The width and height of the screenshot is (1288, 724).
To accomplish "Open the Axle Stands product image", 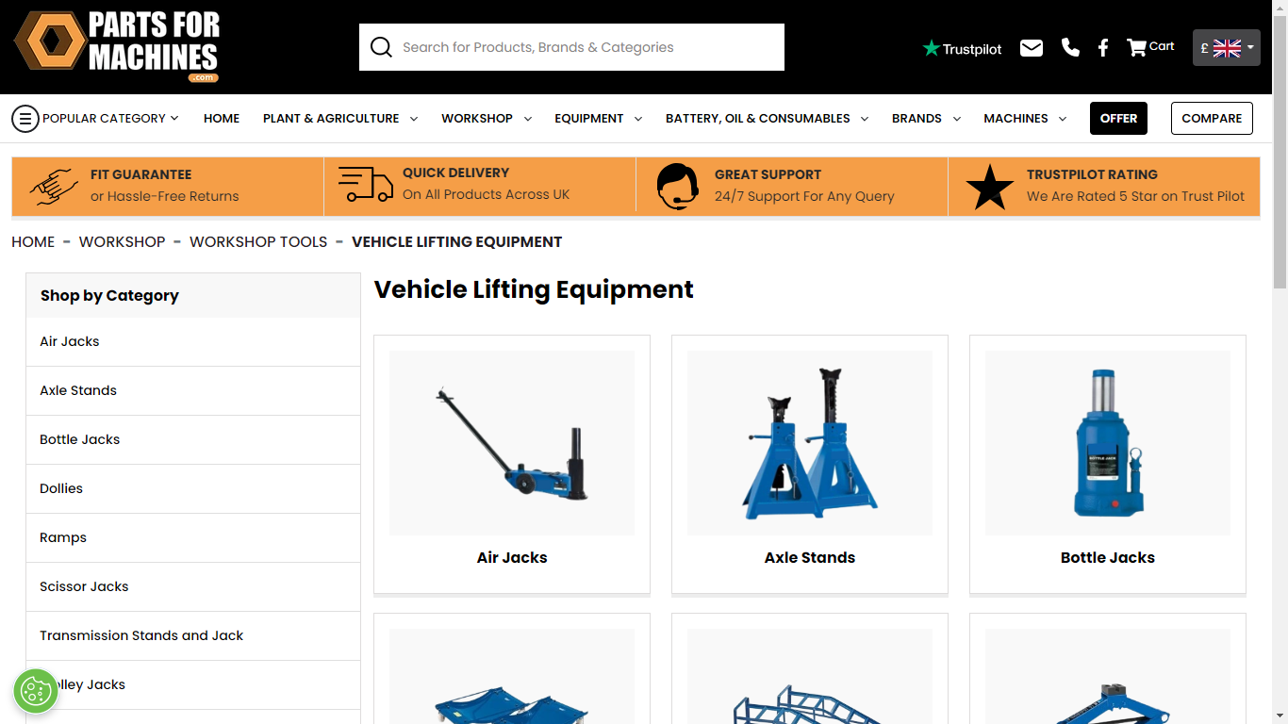I will 810,443.
